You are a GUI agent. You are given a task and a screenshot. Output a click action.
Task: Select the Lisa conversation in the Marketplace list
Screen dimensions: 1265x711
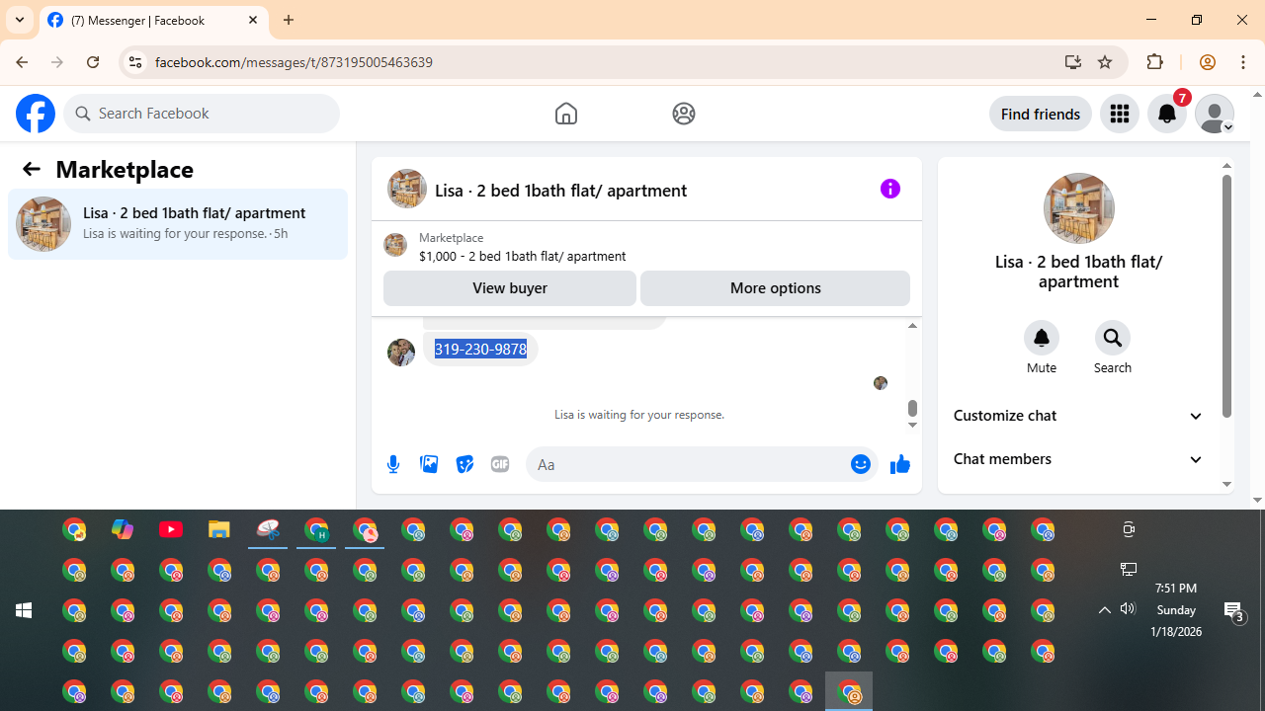[x=178, y=224]
